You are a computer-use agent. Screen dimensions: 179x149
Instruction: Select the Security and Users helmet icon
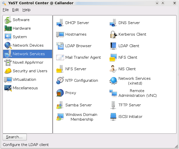(8, 71)
